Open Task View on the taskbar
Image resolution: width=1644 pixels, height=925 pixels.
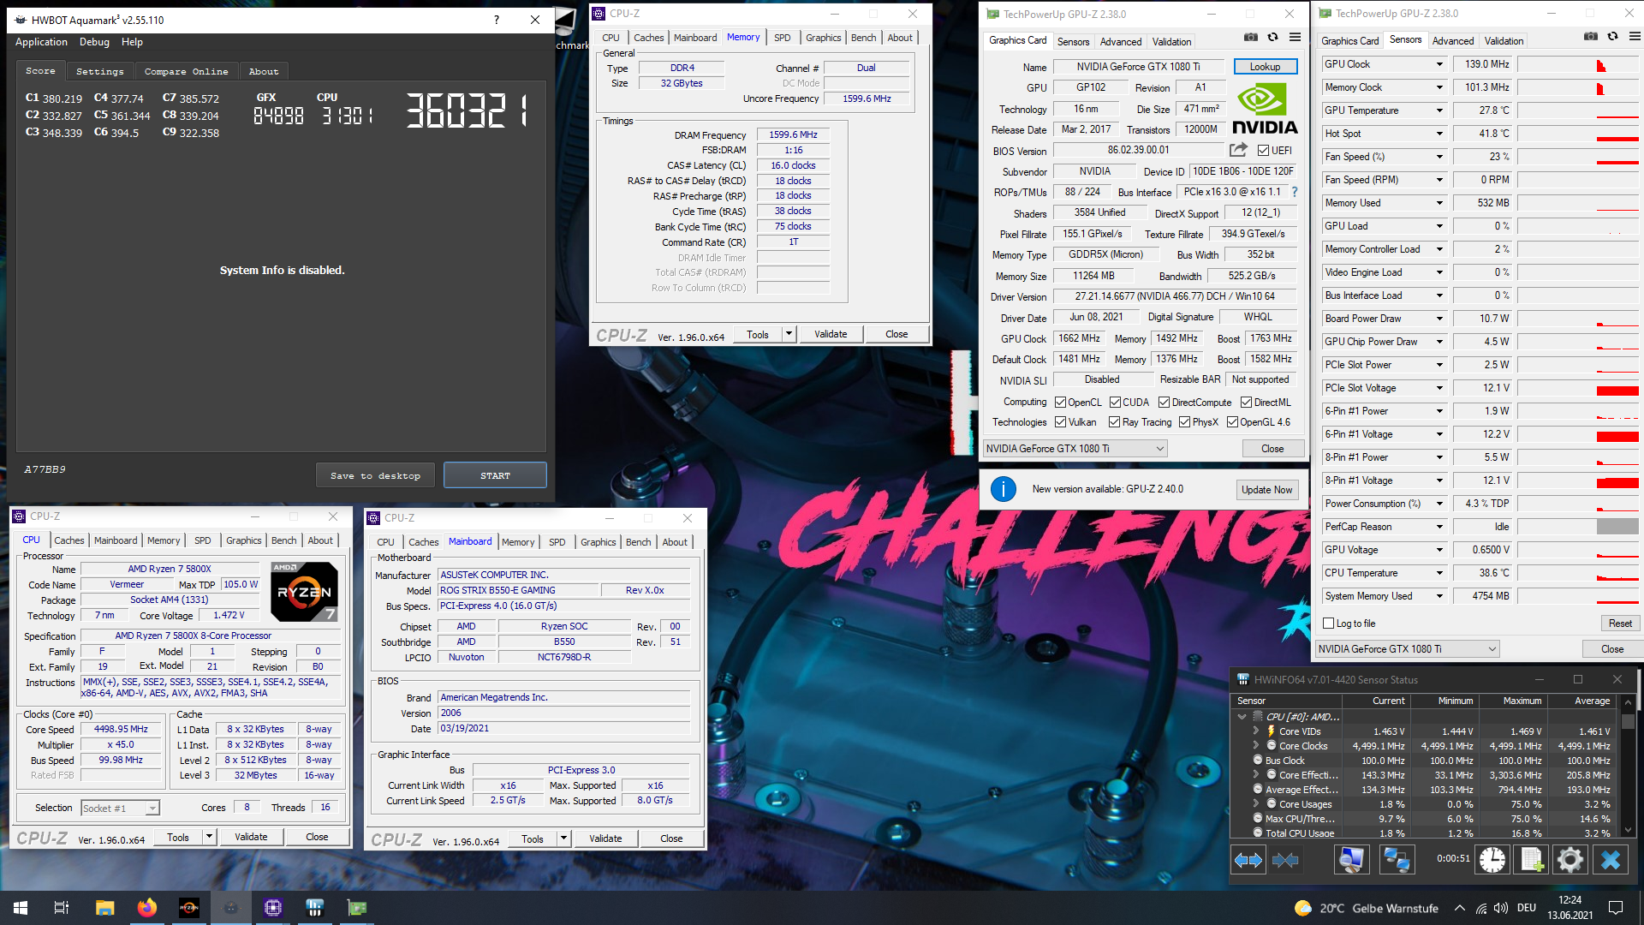pos(62,908)
